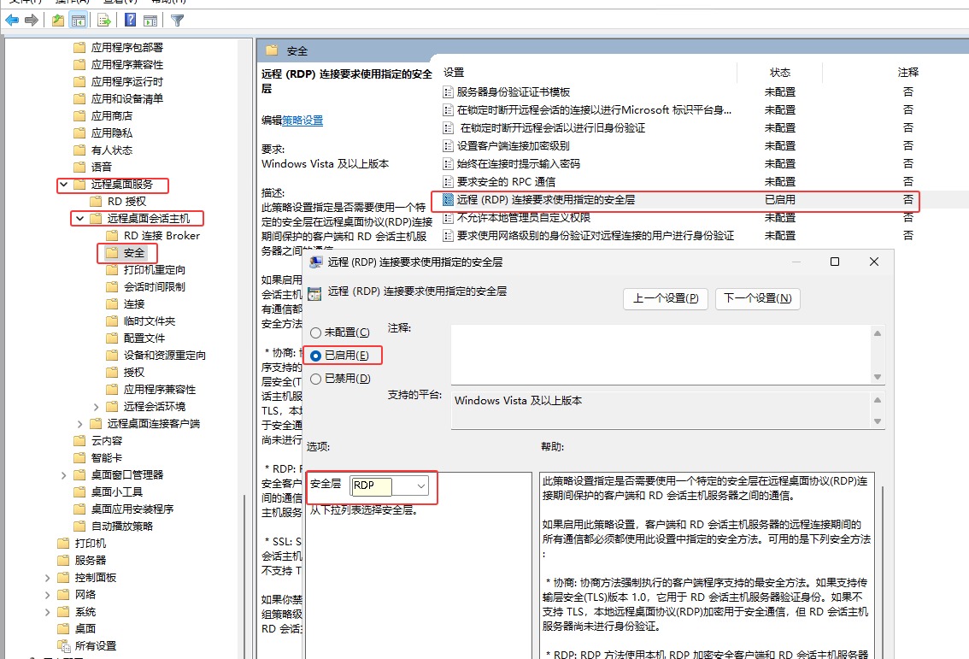
Task: Select the 未配置 radio button
Action: point(316,332)
